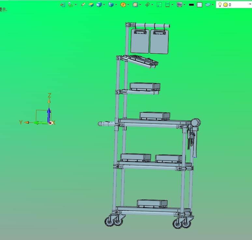The width and height of the screenshot is (252, 240).
Task: Select the green Y-axis arrow on triad
Action: click(41, 123)
